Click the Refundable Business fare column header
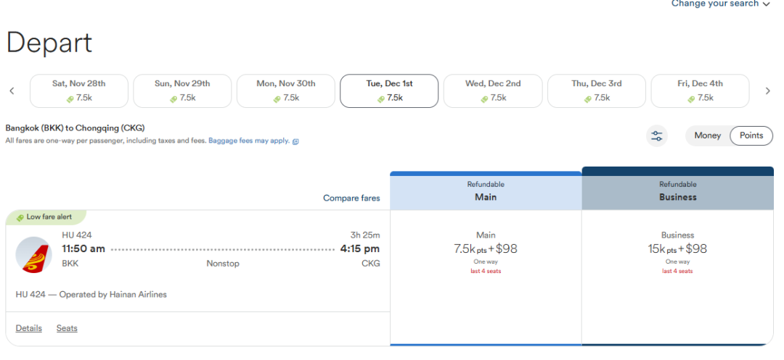 coord(677,188)
